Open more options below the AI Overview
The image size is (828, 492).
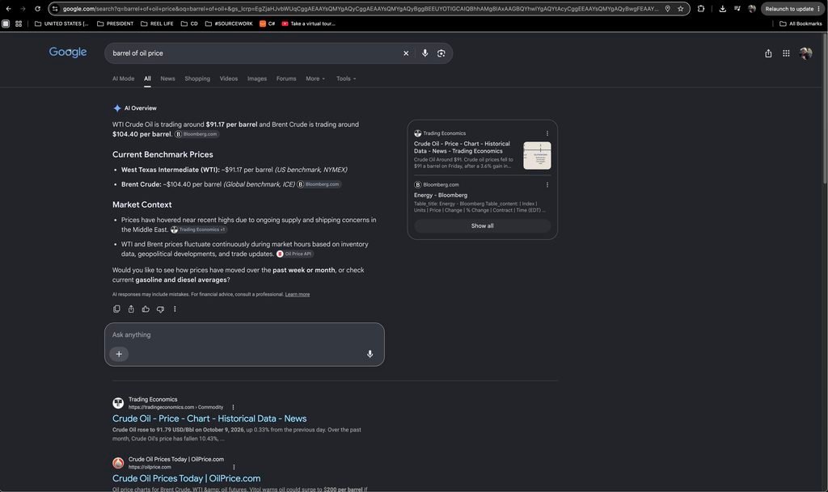175,309
